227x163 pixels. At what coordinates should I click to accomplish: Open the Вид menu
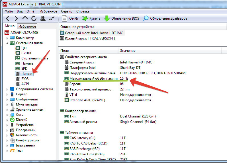coord(20,11)
